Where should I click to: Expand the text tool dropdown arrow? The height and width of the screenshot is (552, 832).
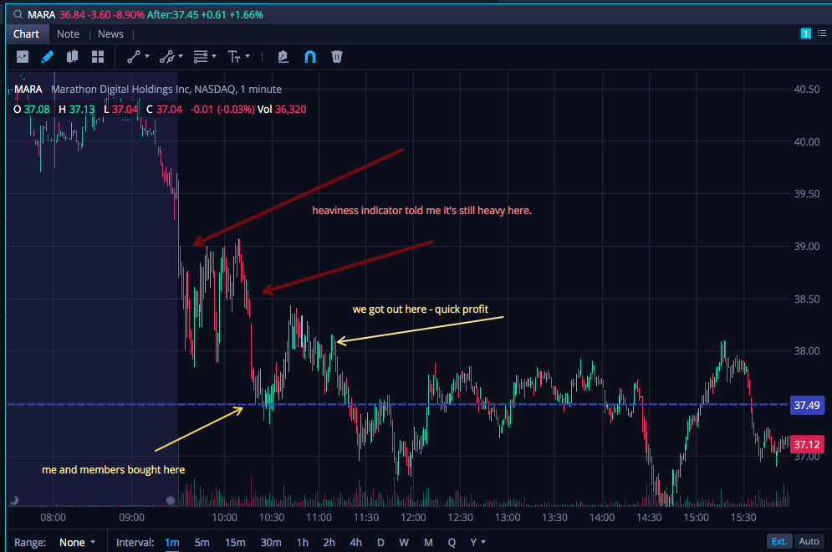248,56
